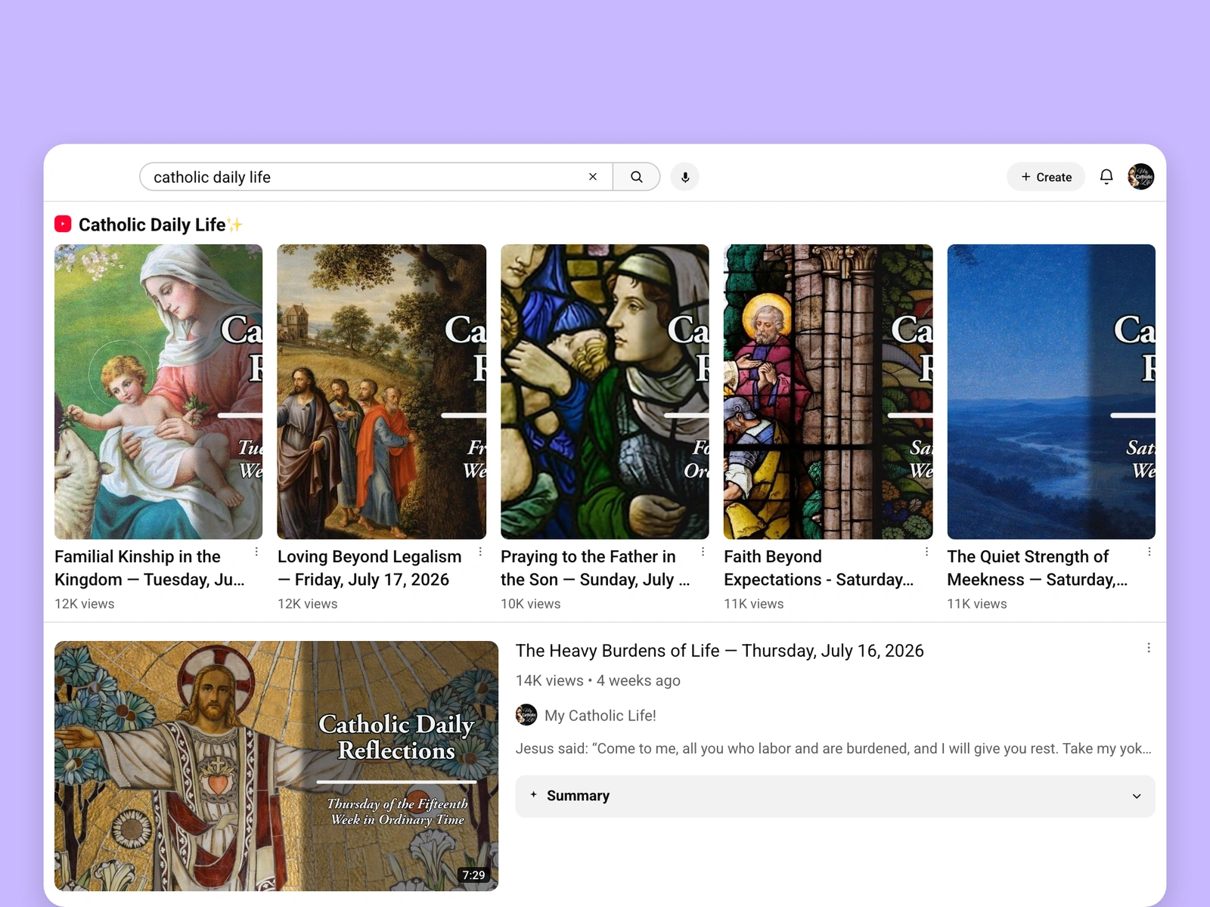Click '10K views' under Praying to the Father
This screenshot has height=907, width=1210.
point(531,604)
